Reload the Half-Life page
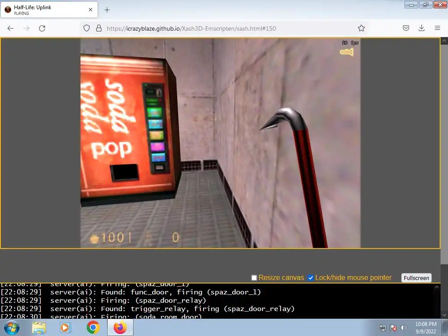This screenshot has width=448, height=336. pos(42,28)
